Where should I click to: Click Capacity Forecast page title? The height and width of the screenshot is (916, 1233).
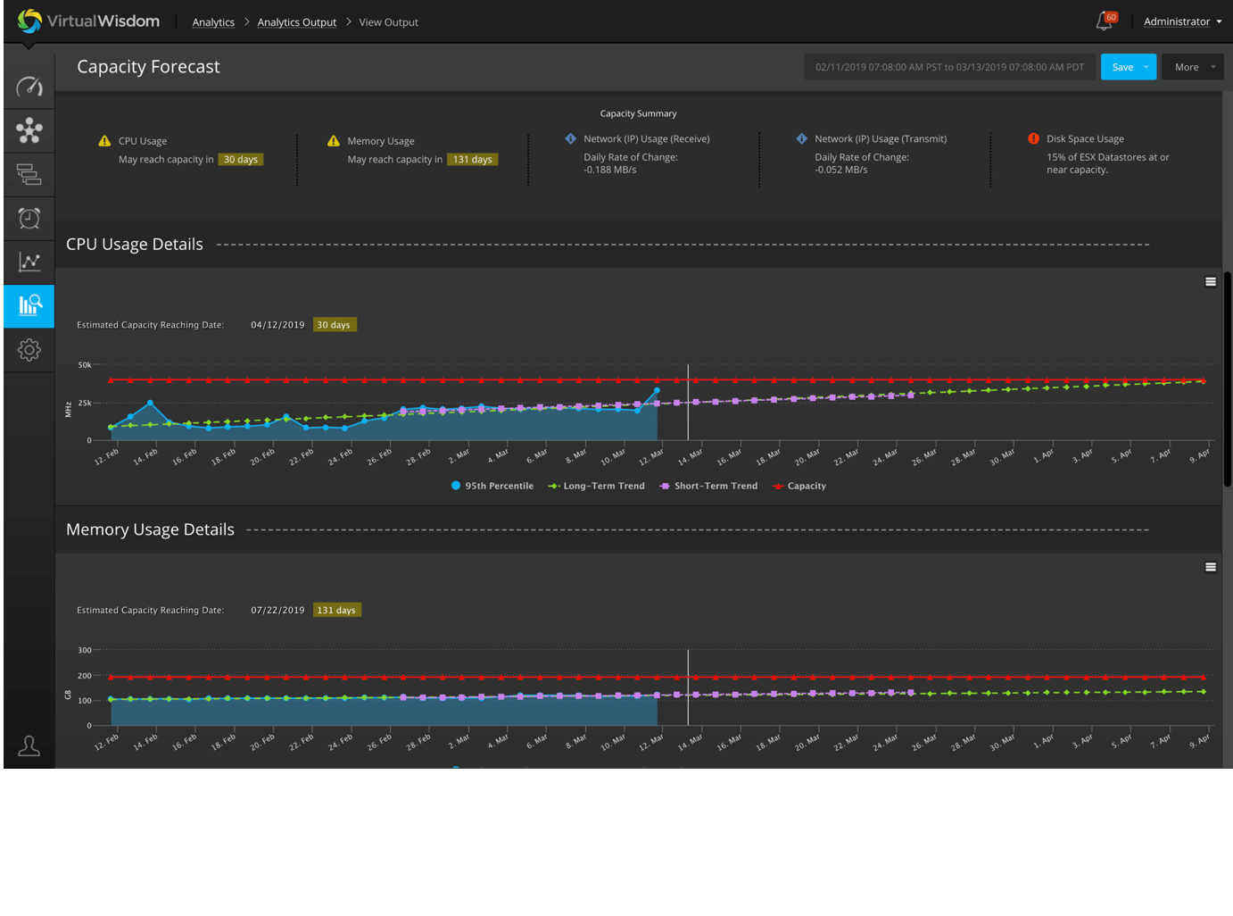pos(148,67)
